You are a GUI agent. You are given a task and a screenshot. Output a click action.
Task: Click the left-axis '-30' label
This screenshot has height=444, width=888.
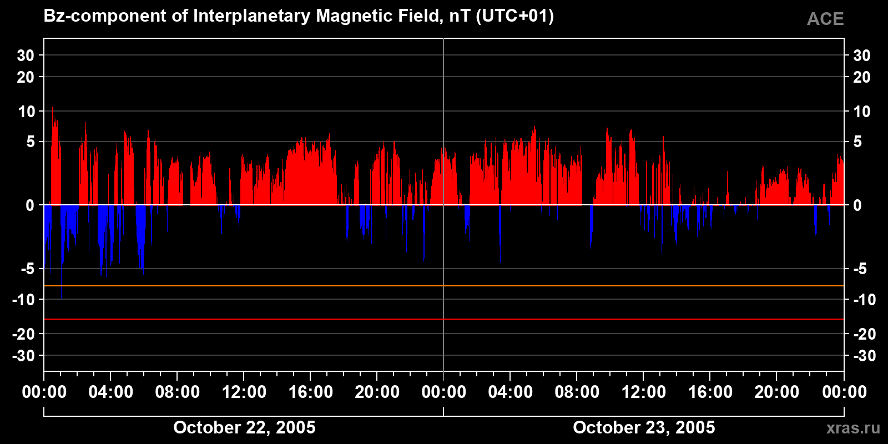pyautogui.click(x=23, y=356)
